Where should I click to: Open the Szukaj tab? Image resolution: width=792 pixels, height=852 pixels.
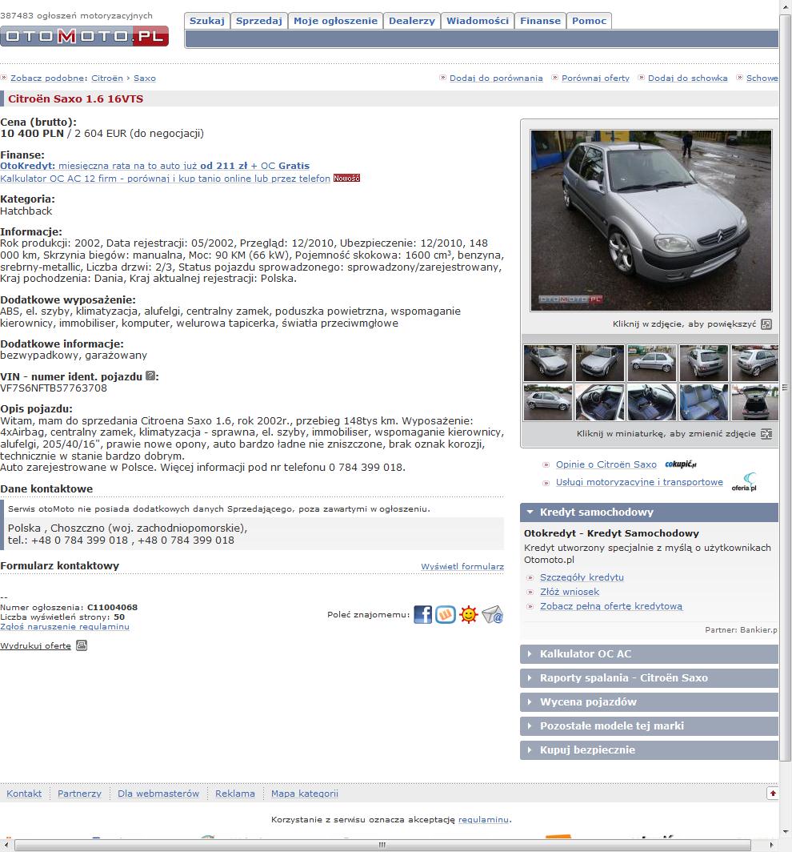(207, 21)
